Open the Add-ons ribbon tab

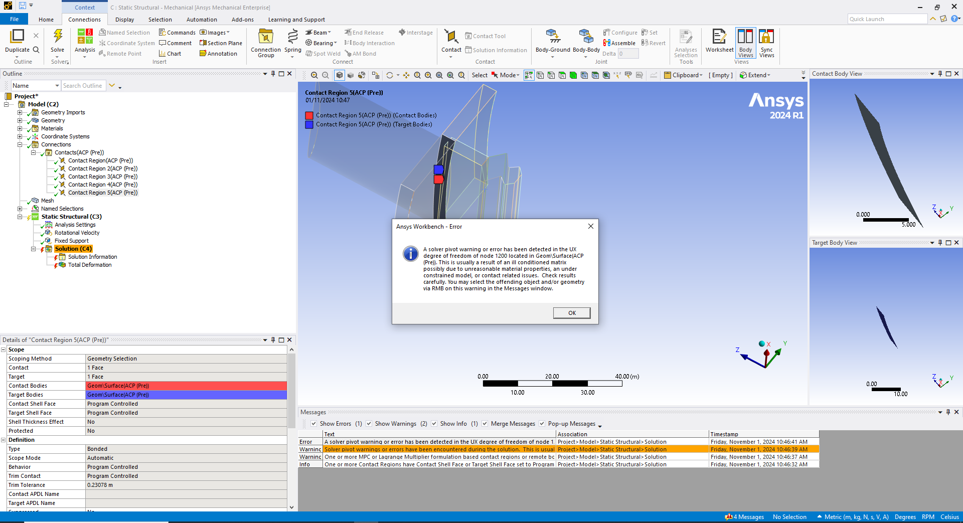coord(243,20)
